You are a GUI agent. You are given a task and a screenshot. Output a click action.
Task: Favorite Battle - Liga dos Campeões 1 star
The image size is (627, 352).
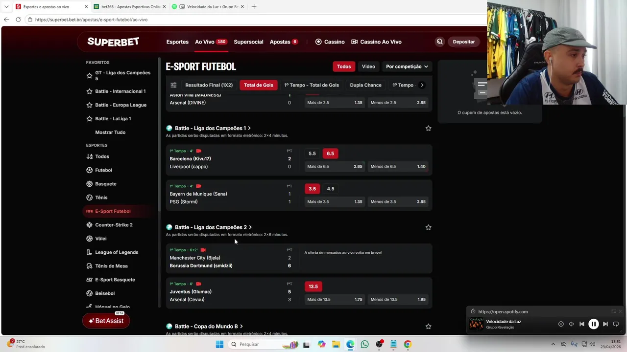pos(428,128)
